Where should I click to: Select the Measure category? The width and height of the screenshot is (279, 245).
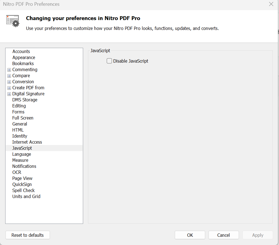[20, 160]
